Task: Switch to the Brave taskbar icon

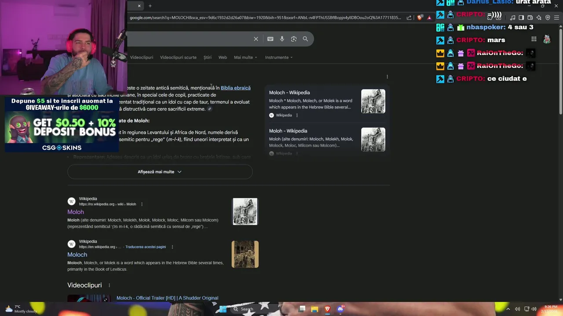Action: [327, 309]
